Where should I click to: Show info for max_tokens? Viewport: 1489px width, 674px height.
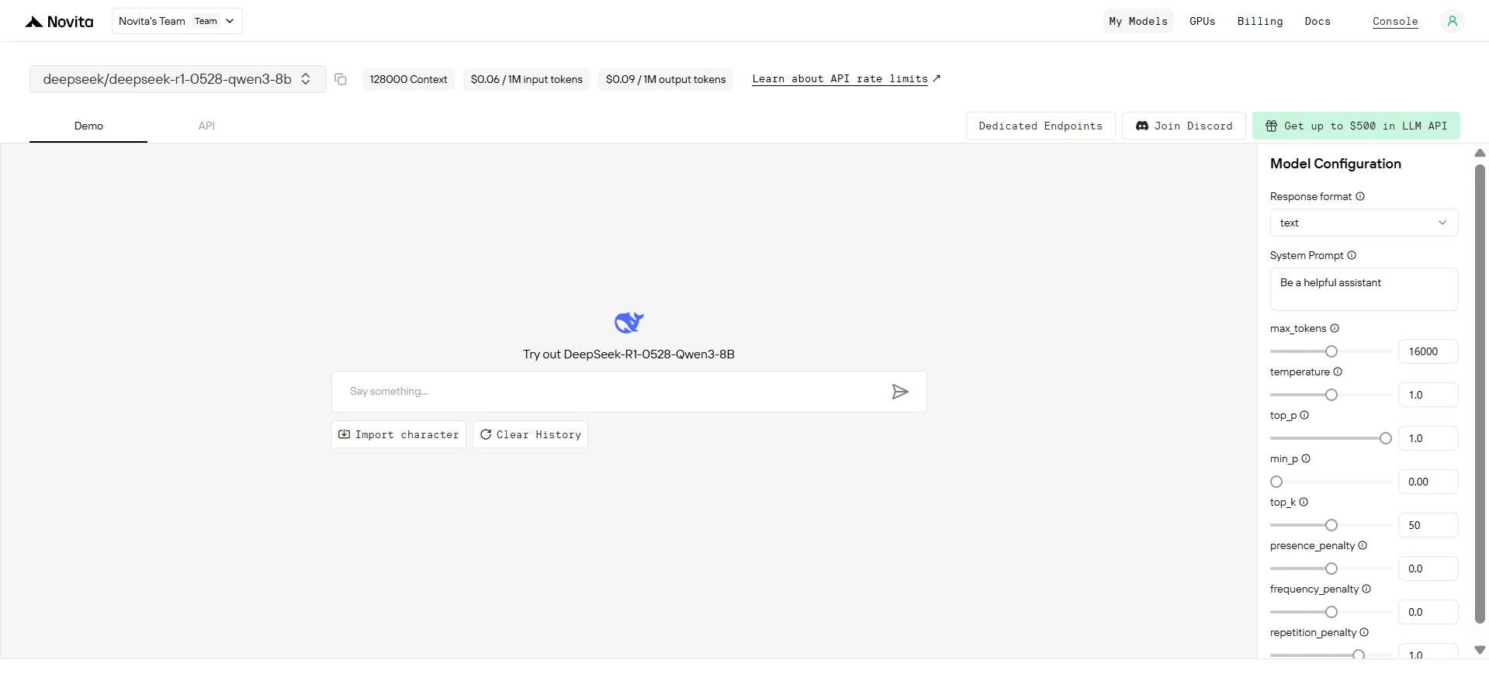[x=1335, y=328]
